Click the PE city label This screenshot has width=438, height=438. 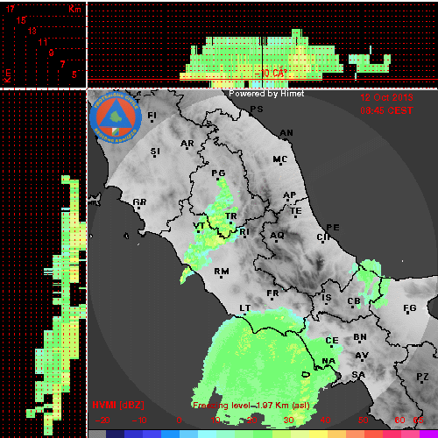pyautogui.click(x=333, y=228)
